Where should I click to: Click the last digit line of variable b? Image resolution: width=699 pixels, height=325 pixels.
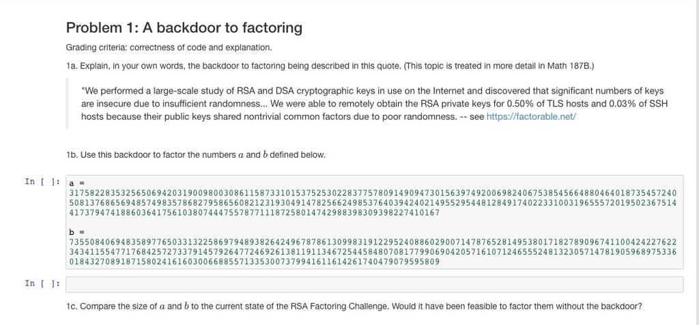[x=255, y=262]
